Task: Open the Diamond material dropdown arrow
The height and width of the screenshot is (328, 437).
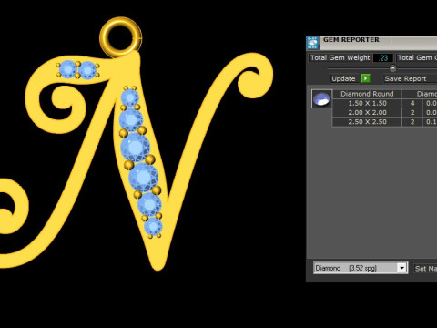Action: [x=401, y=268]
